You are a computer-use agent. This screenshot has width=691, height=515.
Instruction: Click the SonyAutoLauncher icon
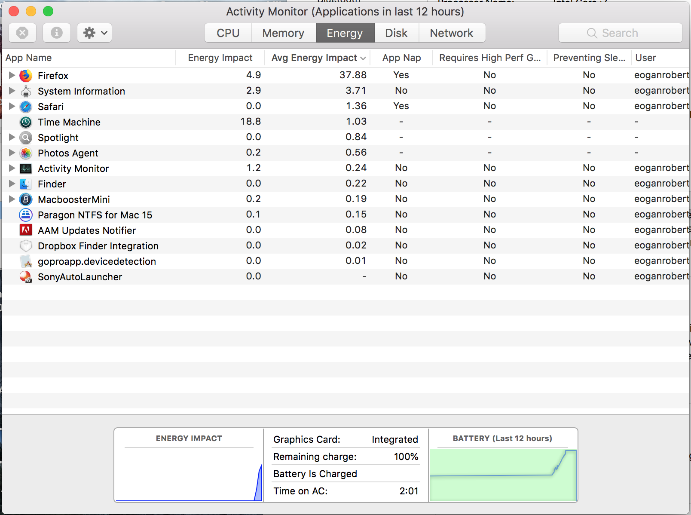pos(26,277)
